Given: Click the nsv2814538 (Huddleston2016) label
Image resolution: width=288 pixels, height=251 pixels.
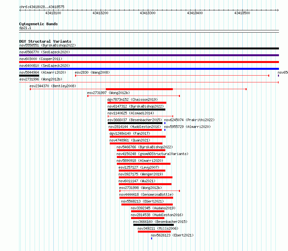Looking at the screenshot, I should [157, 215].
